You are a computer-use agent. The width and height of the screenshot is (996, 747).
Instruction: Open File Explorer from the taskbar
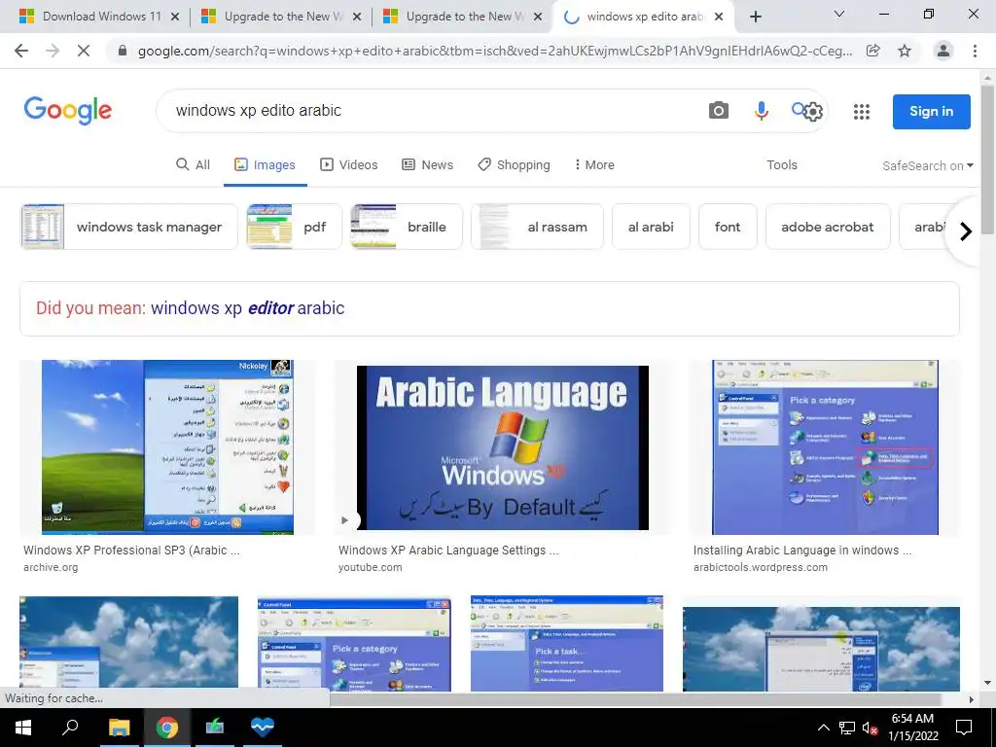point(119,728)
